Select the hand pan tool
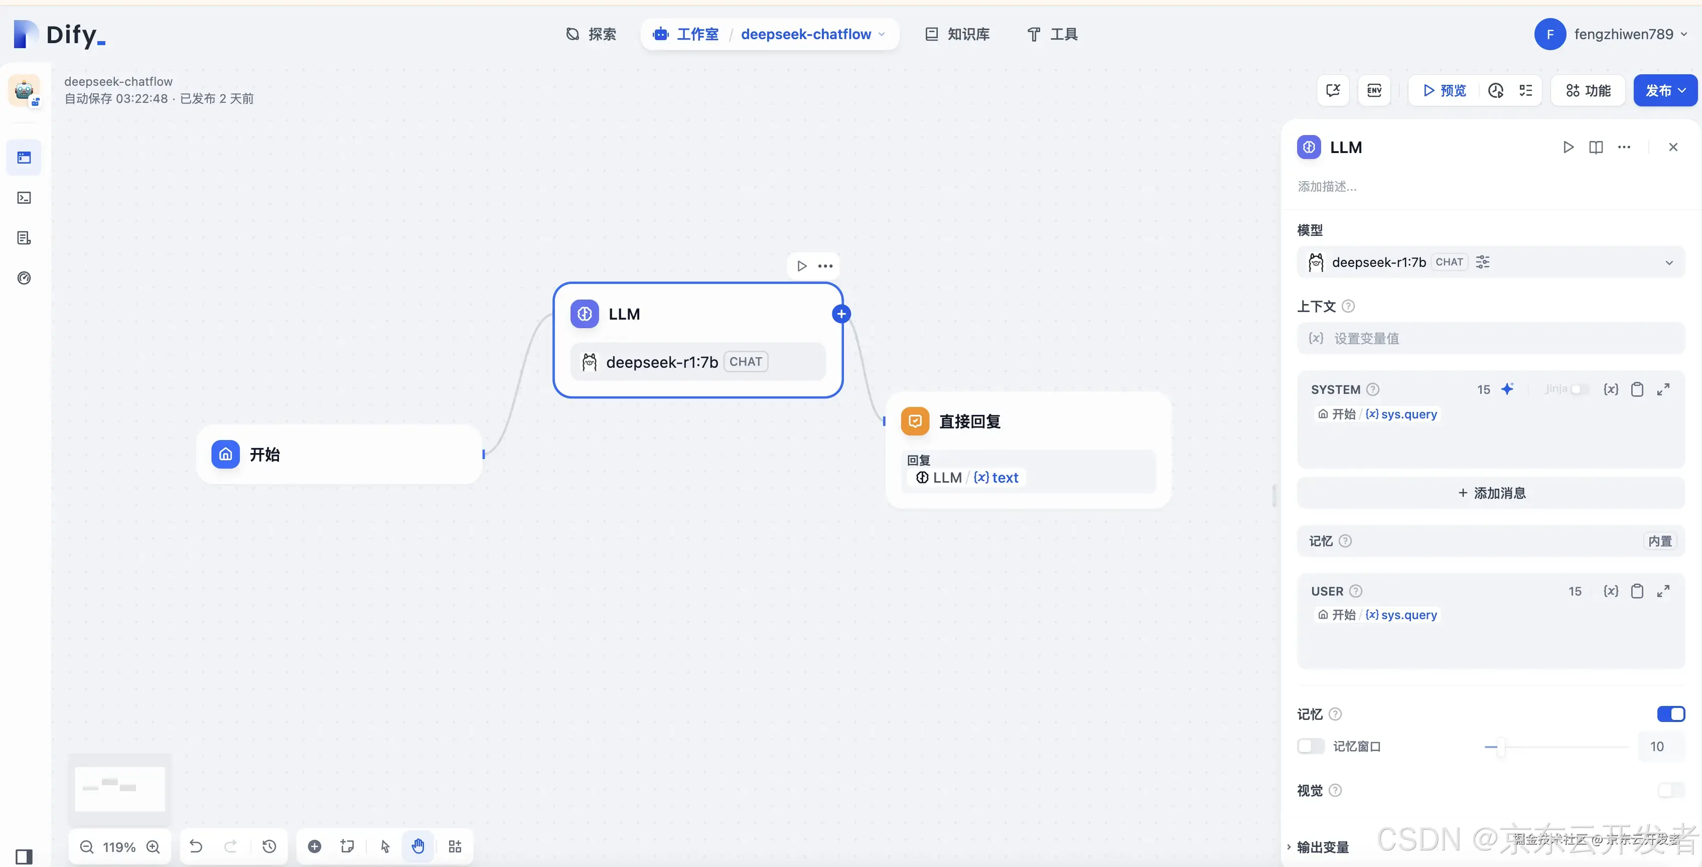 [x=418, y=846]
